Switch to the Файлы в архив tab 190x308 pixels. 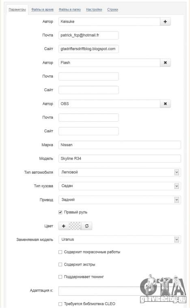pyautogui.click(x=42, y=9)
